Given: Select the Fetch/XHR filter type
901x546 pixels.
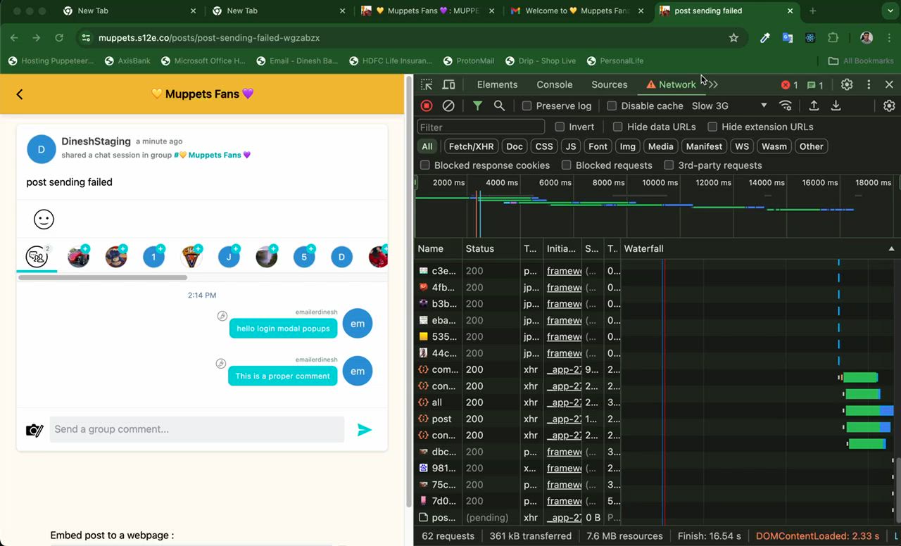Looking at the screenshot, I should point(471,146).
